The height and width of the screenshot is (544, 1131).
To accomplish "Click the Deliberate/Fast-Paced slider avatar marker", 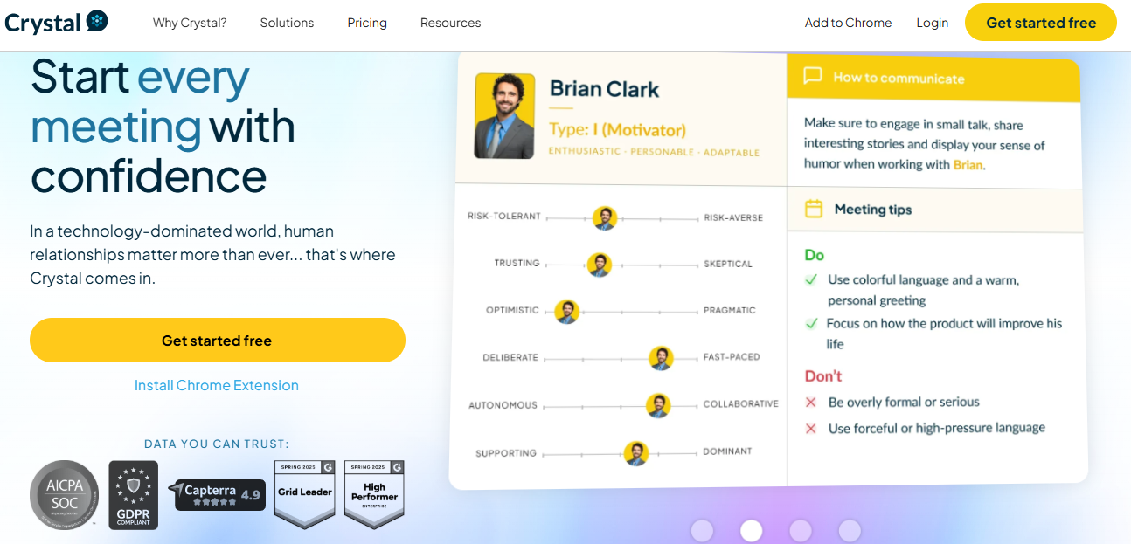I will click(662, 358).
